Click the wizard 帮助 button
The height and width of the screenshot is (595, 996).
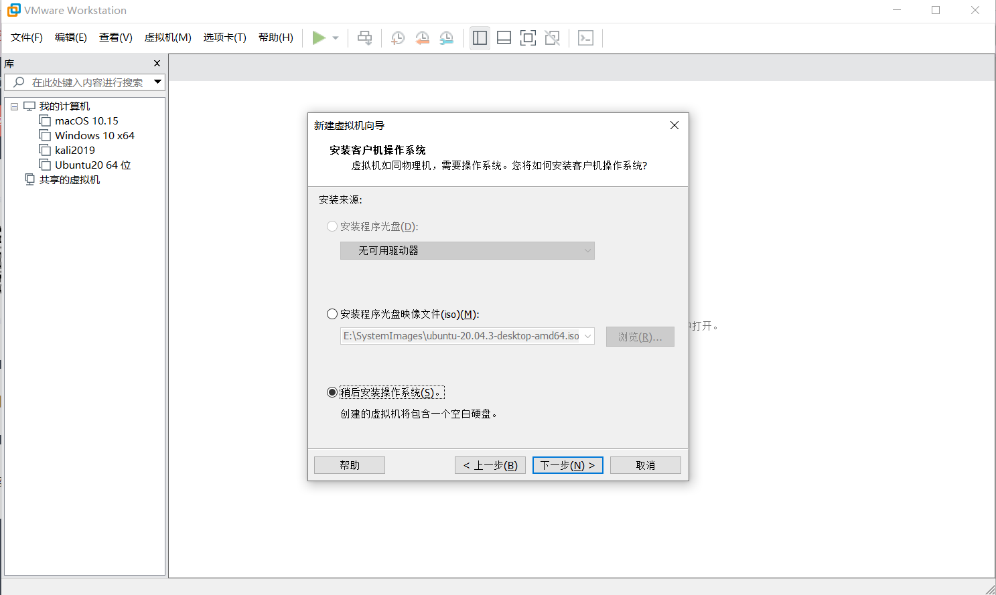click(x=350, y=465)
